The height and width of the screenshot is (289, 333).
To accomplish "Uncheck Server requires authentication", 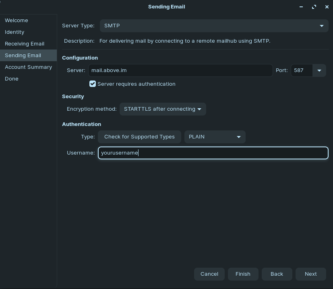I will pos(93,84).
